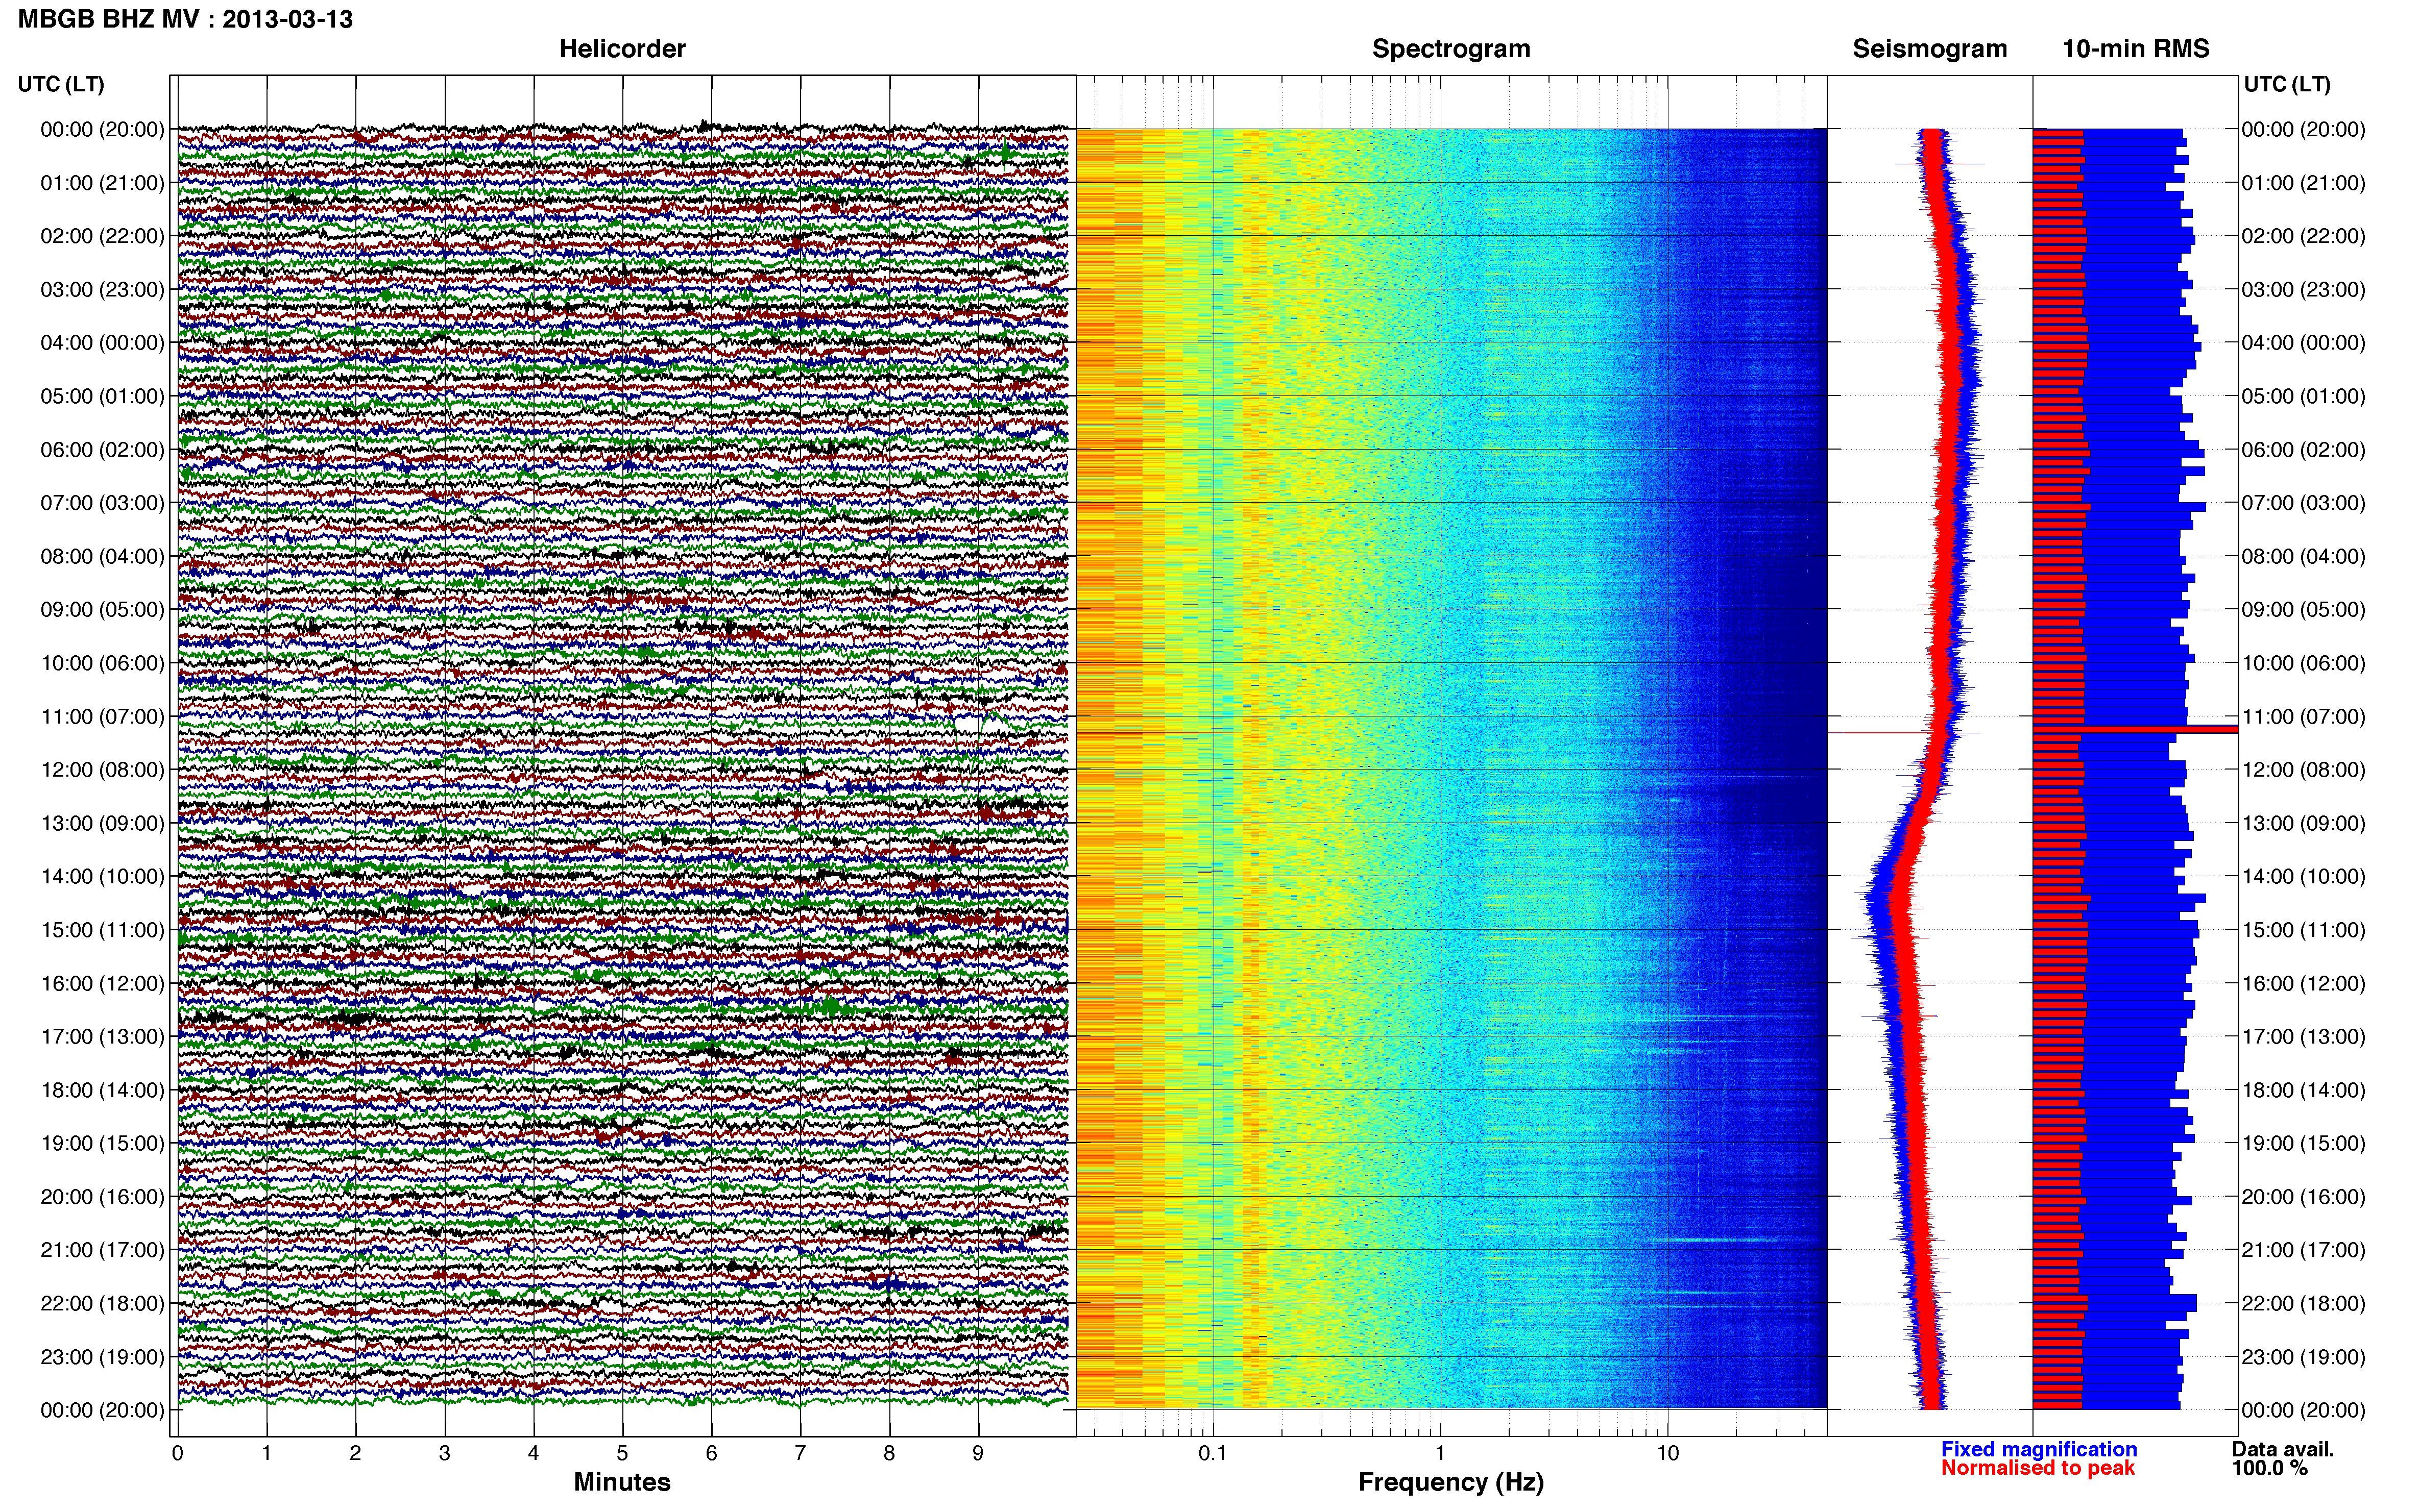
Task: Click the Minutes axis title under the Helicorder
Action: point(622,1482)
